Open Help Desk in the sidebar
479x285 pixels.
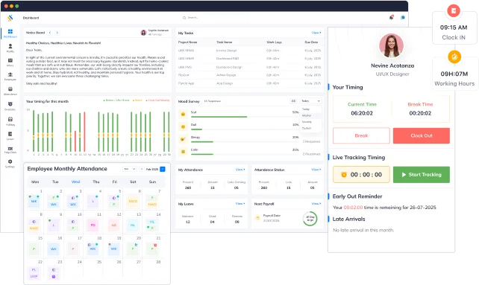pos(10,150)
